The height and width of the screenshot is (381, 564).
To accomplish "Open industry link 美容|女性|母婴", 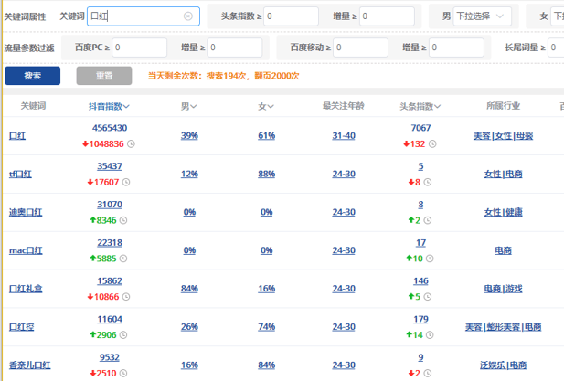I will click(503, 136).
